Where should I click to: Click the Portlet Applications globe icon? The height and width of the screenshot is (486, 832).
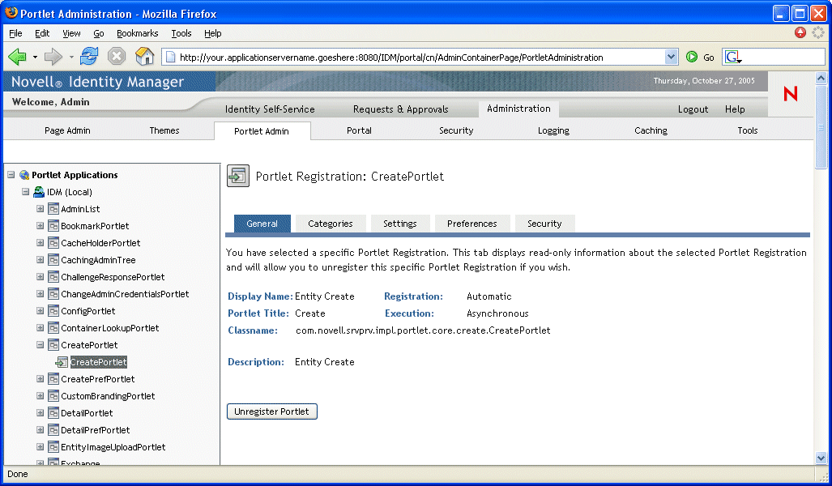click(x=24, y=175)
